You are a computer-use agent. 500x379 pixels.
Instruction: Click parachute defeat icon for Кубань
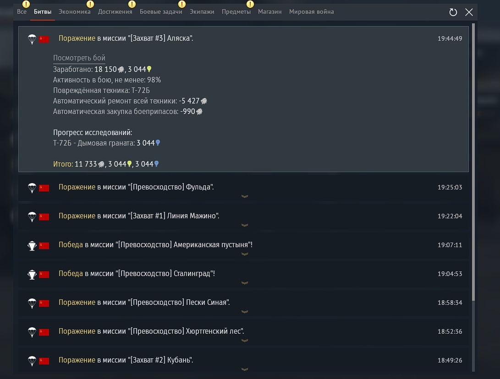point(32,361)
